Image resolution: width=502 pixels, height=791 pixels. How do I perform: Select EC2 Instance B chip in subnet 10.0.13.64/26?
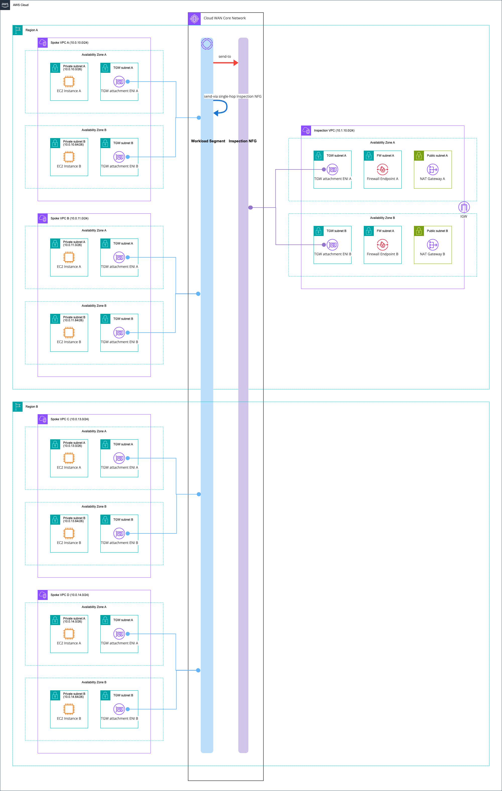(69, 533)
